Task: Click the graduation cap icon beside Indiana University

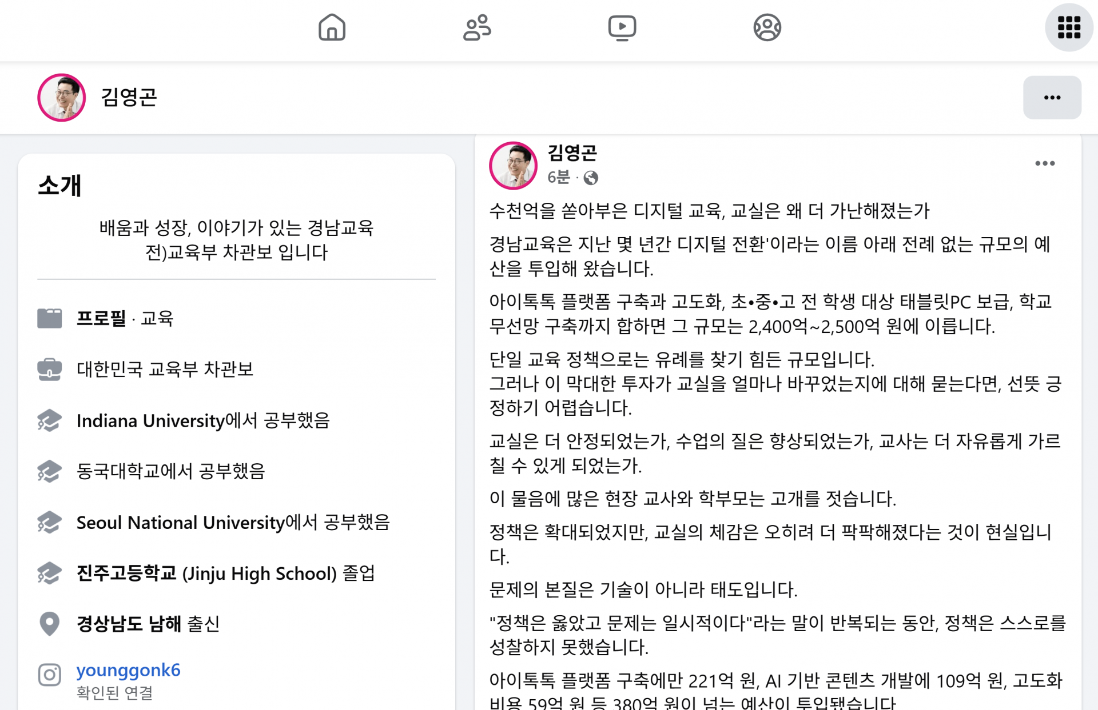Action: tap(50, 420)
